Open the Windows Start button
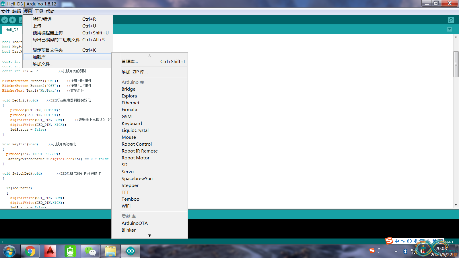The height and width of the screenshot is (258, 459). point(10,251)
